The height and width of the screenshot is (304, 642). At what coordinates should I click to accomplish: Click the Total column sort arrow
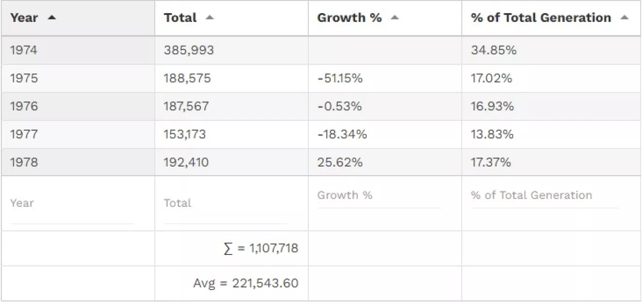(x=209, y=17)
